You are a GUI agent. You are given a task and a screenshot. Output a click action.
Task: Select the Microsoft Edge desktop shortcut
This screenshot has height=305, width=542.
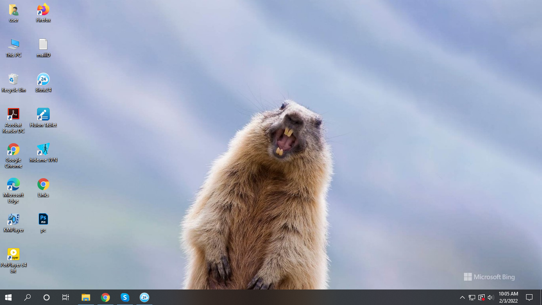click(13, 185)
